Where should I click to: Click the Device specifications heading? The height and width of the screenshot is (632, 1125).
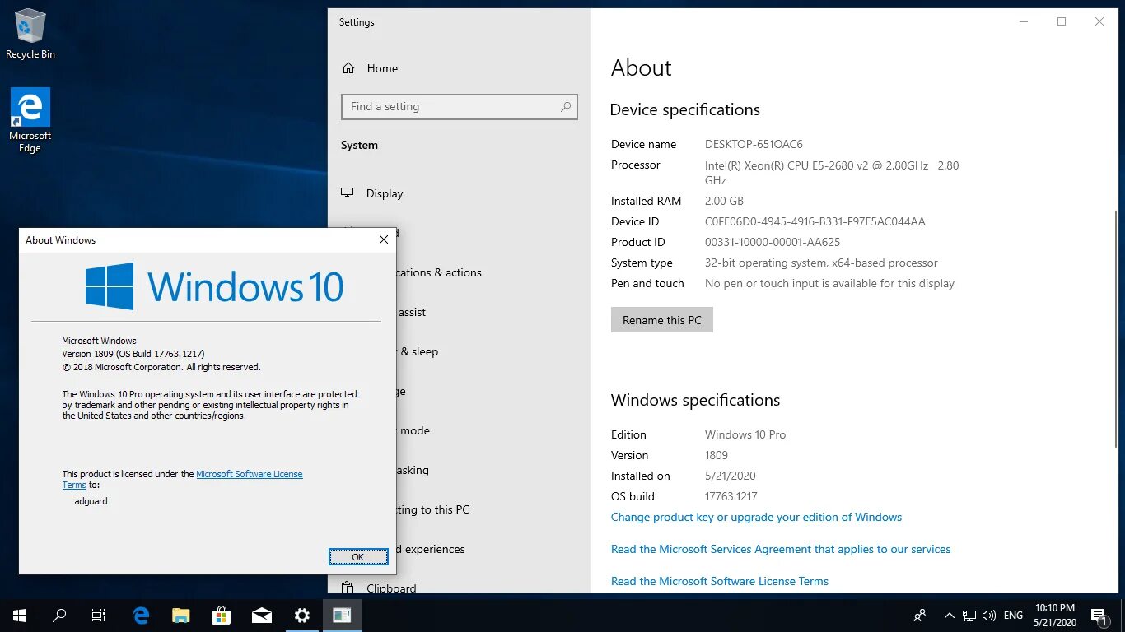click(x=685, y=109)
